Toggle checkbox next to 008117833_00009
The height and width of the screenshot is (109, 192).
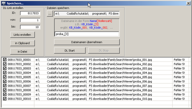coord(5,94)
